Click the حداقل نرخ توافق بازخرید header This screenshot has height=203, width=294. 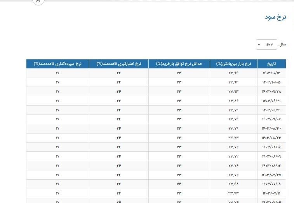click(x=179, y=64)
